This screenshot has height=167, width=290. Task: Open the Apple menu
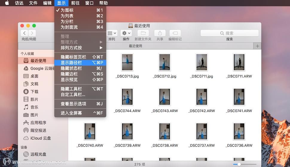click(x=7, y=3)
